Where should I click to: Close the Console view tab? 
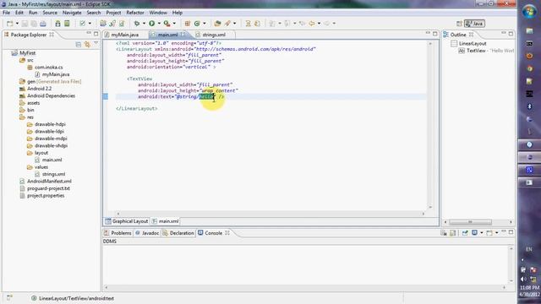point(227,233)
